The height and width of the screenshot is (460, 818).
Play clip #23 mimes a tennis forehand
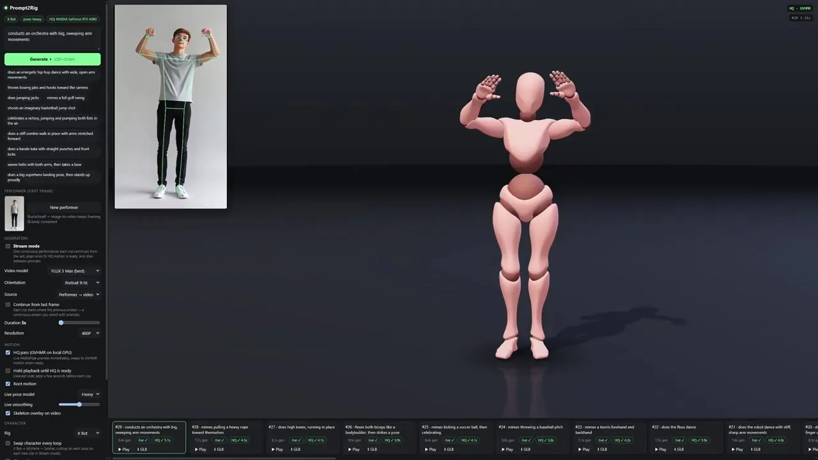(584, 449)
